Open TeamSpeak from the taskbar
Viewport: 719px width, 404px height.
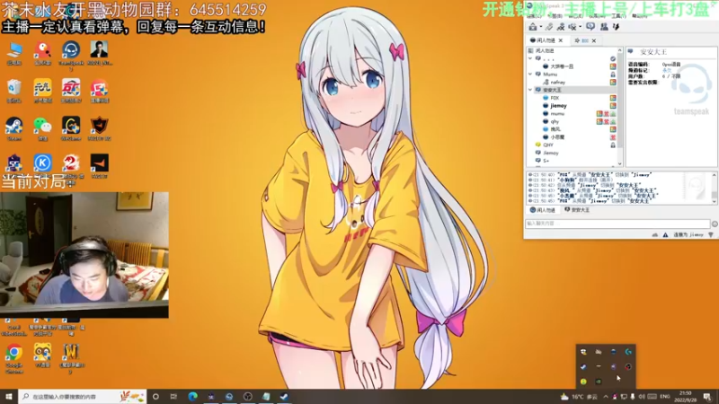[229, 397]
